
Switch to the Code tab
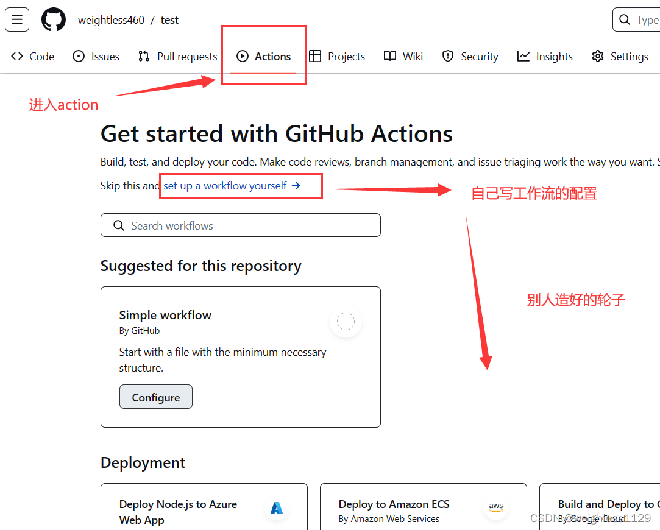click(x=33, y=57)
